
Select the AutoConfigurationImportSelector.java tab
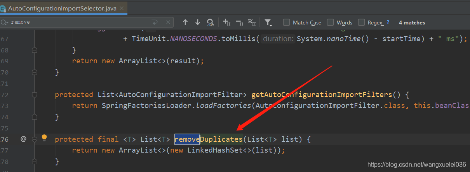(x=62, y=8)
